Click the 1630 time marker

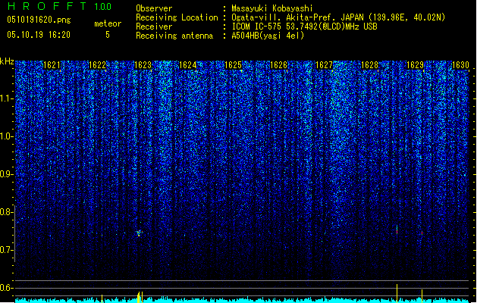click(x=460, y=65)
